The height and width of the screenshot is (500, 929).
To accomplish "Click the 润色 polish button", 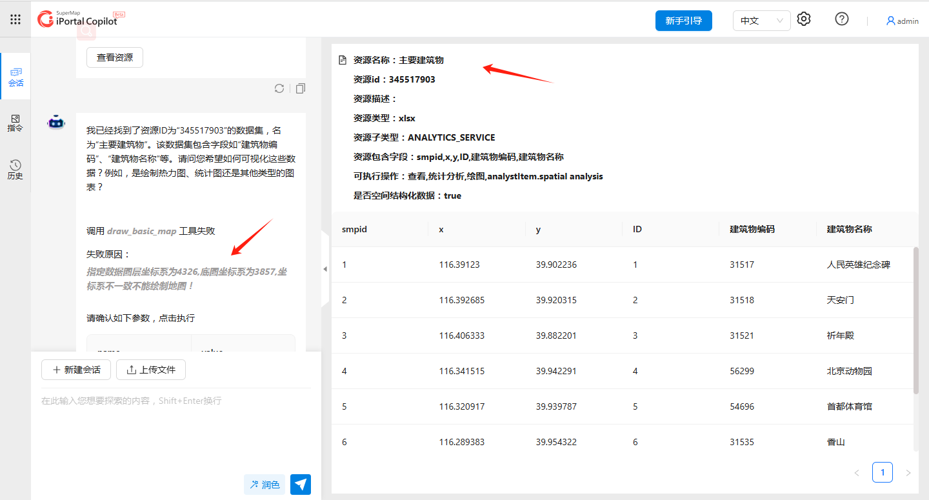I will [265, 485].
